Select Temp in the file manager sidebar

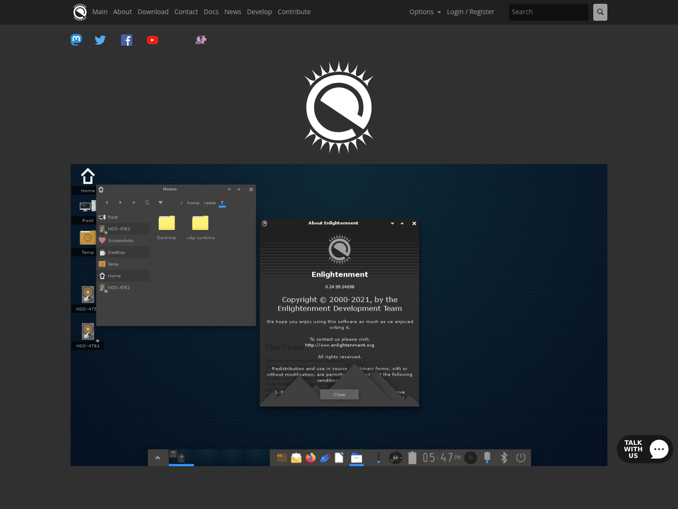coord(124,264)
